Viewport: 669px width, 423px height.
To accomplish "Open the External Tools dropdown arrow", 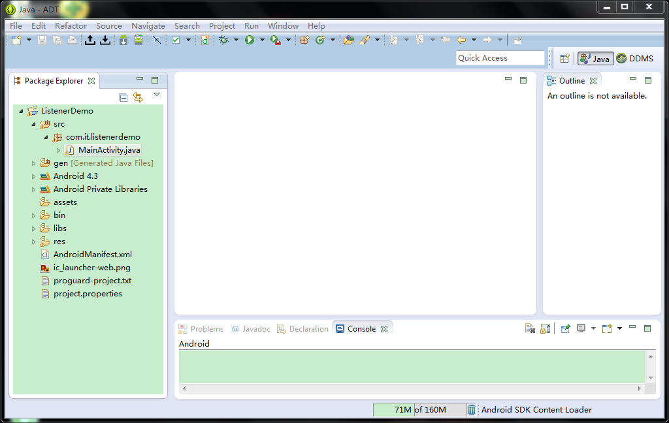I will pyautogui.click(x=288, y=40).
